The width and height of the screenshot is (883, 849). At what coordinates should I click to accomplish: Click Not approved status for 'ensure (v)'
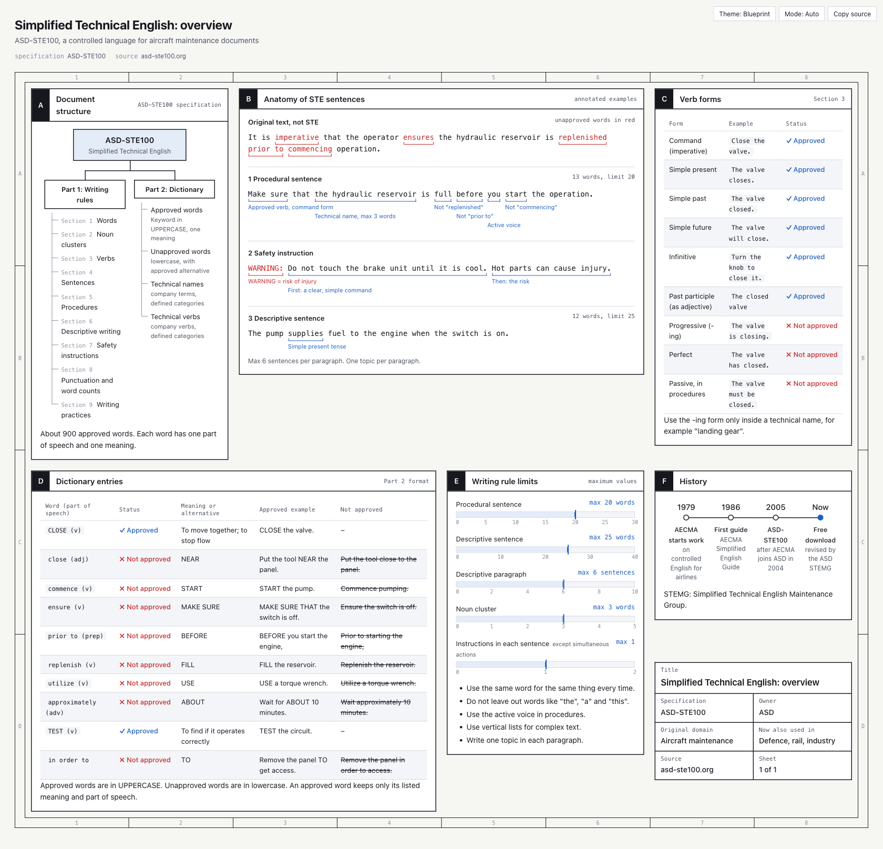click(x=145, y=607)
